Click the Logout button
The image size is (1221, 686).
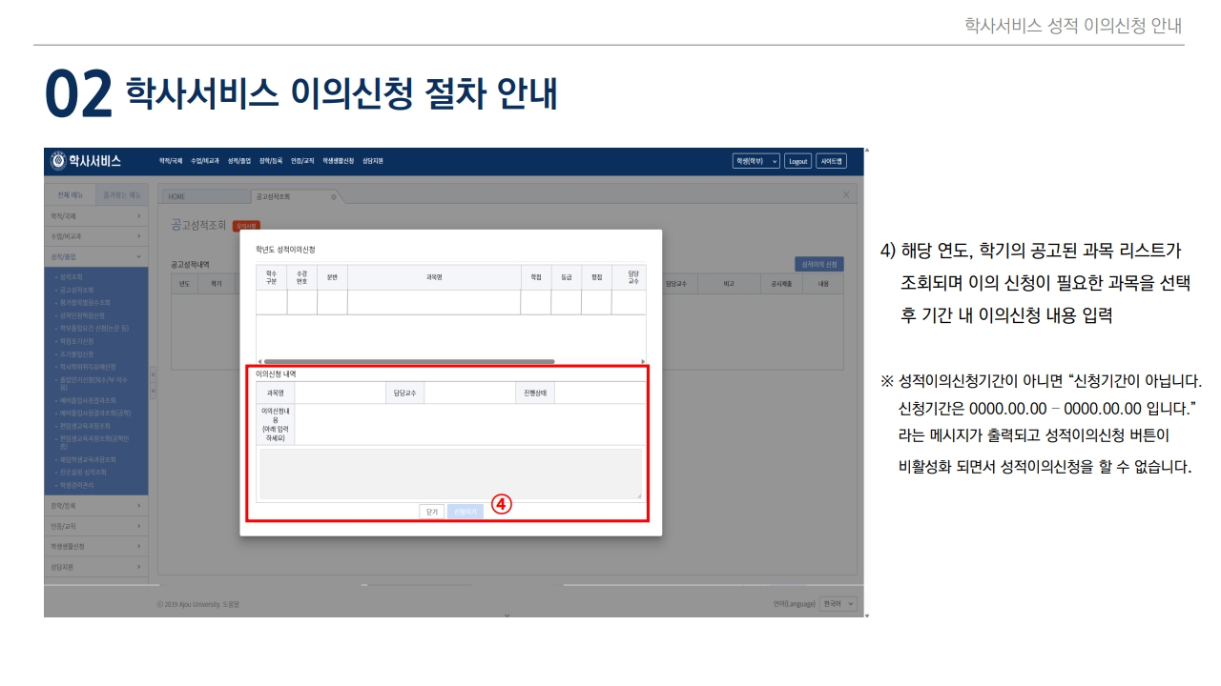(798, 161)
